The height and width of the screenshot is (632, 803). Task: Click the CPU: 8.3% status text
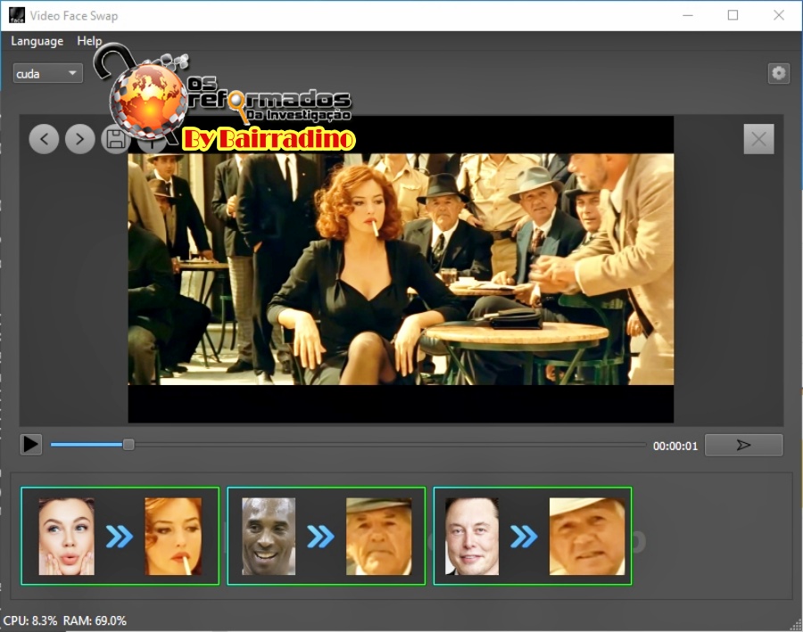[x=30, y=620]
